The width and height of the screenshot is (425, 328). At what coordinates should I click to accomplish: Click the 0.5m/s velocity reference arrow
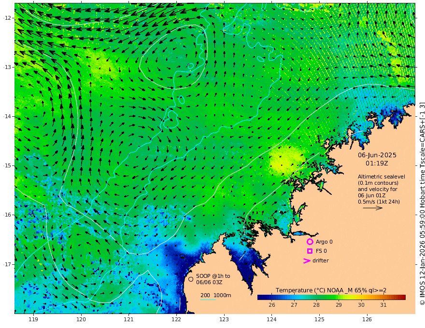pos(373,208)
